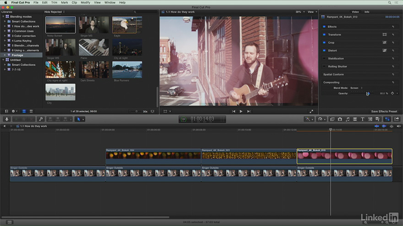Viewport: 403px width, 226px height.
Task: Open Spotlight search in menu bar
Action: pyautogui.click(x=389, y=3)
